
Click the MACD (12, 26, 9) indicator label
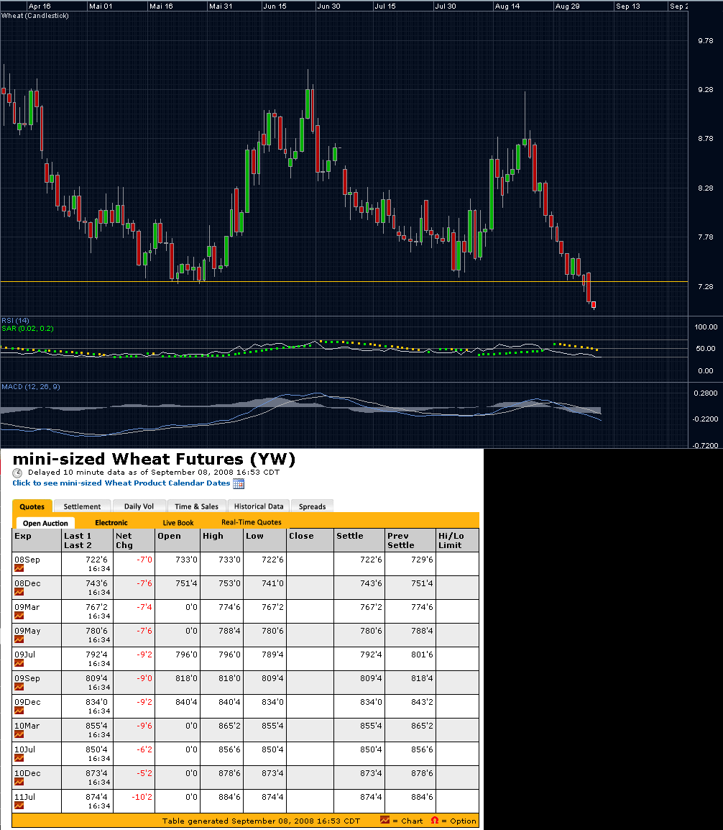pyautogui.click(x=31, y=386)
